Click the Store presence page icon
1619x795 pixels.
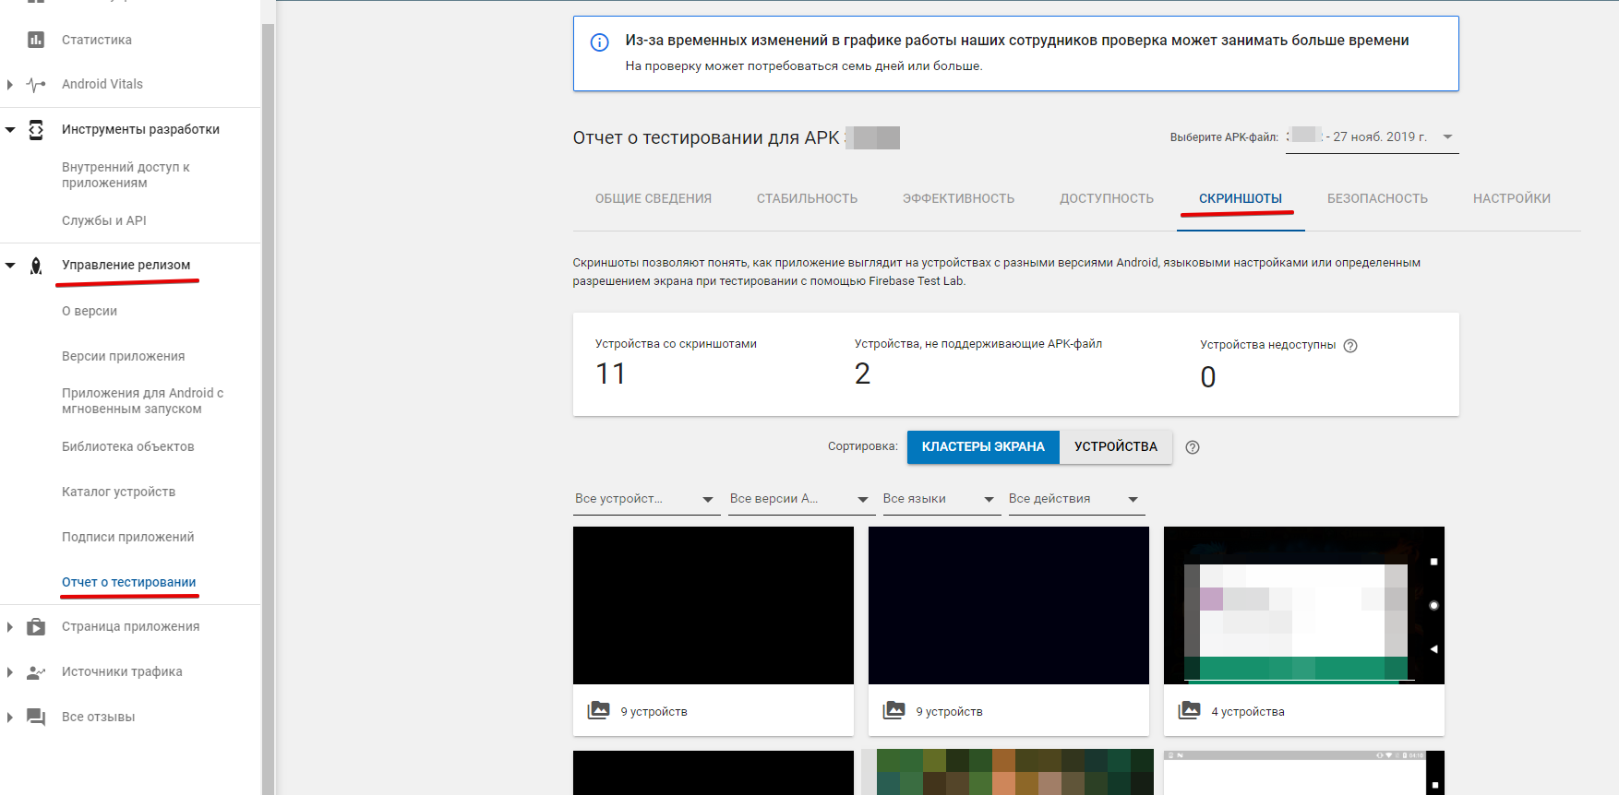click(x=36, y=627)
